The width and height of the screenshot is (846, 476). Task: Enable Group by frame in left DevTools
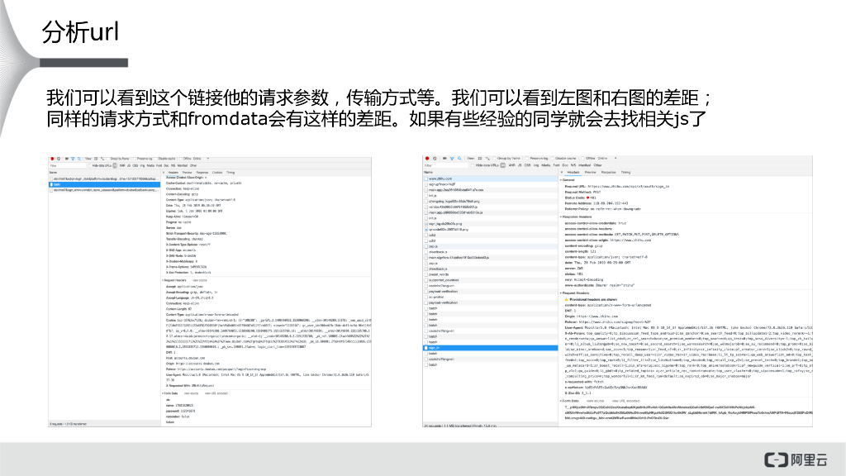108,159
